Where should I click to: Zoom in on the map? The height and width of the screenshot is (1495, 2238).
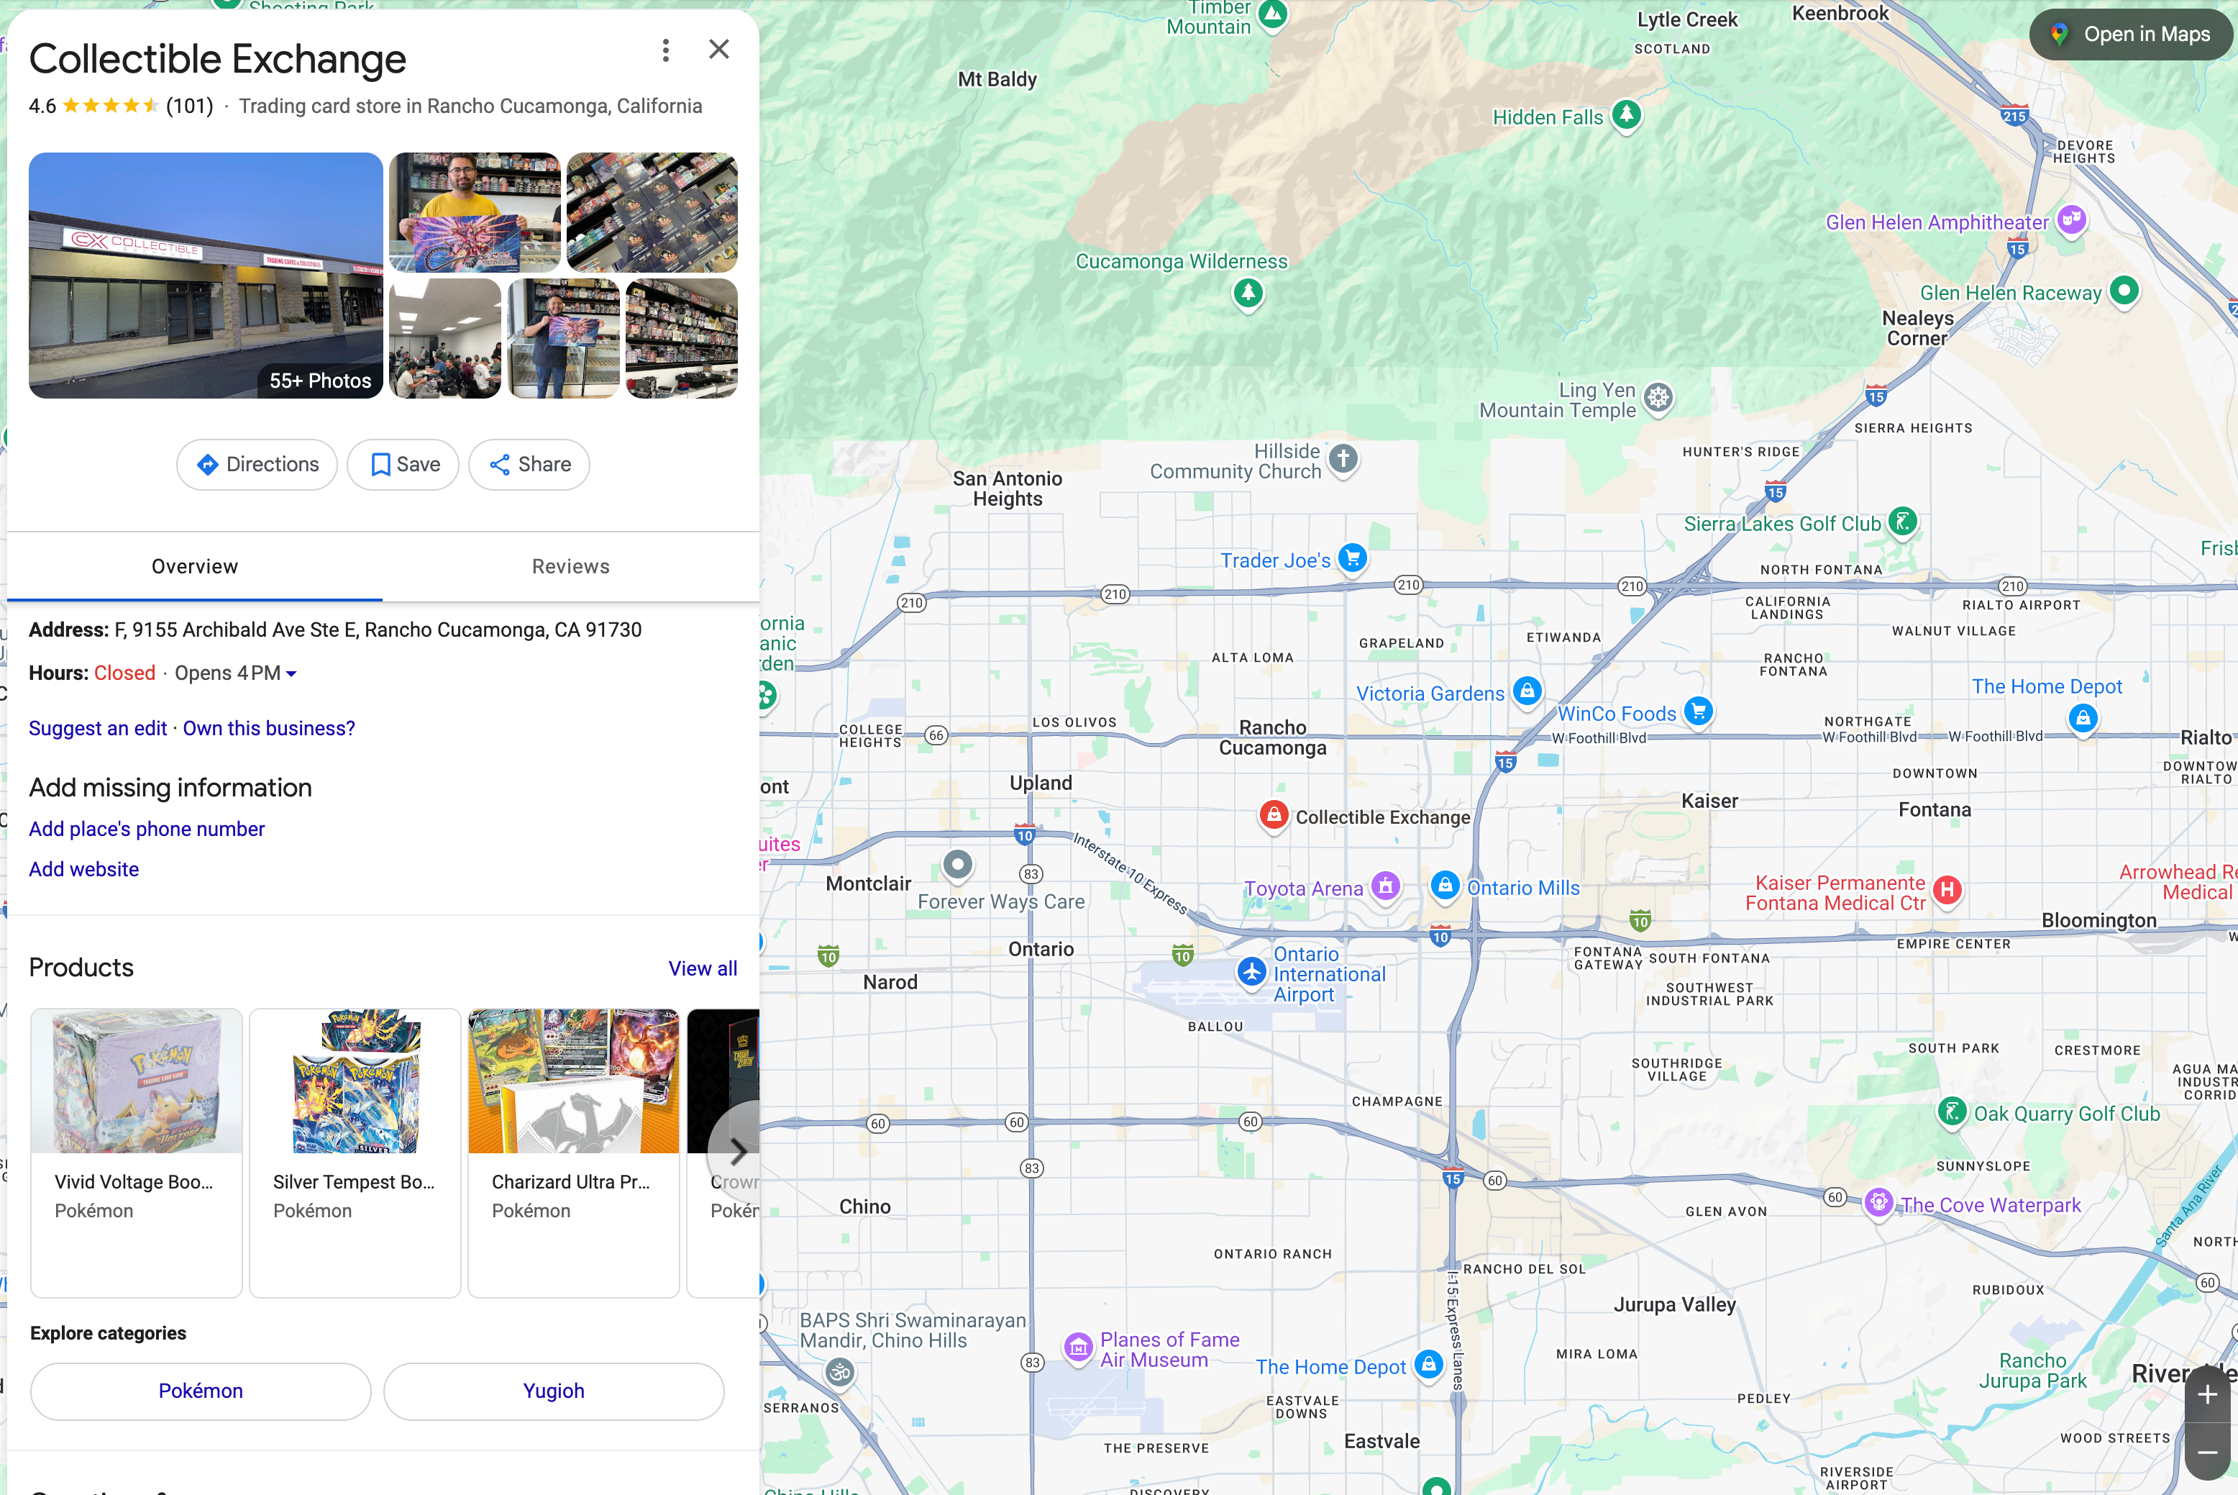coord(2208,1395)
